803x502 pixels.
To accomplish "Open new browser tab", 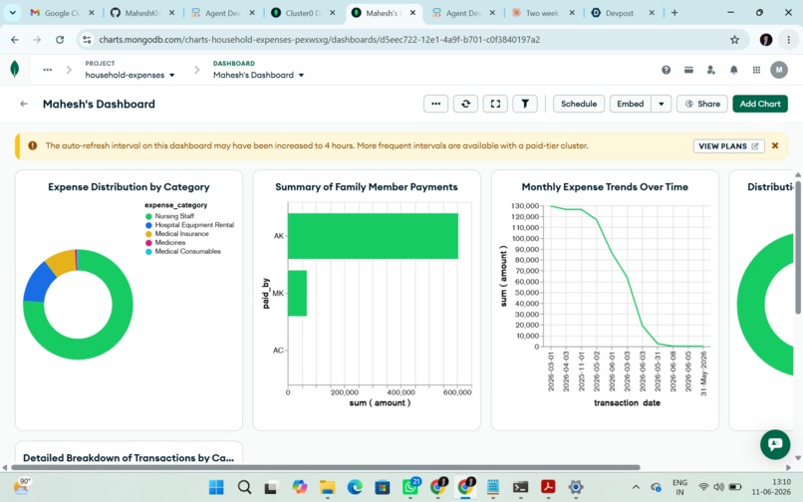I will 674,13.
